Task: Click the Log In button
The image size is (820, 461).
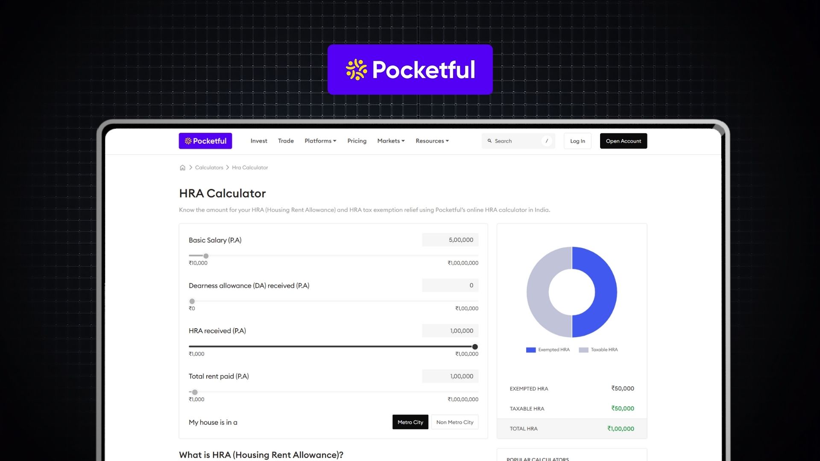Action: (x=577, y=141)
